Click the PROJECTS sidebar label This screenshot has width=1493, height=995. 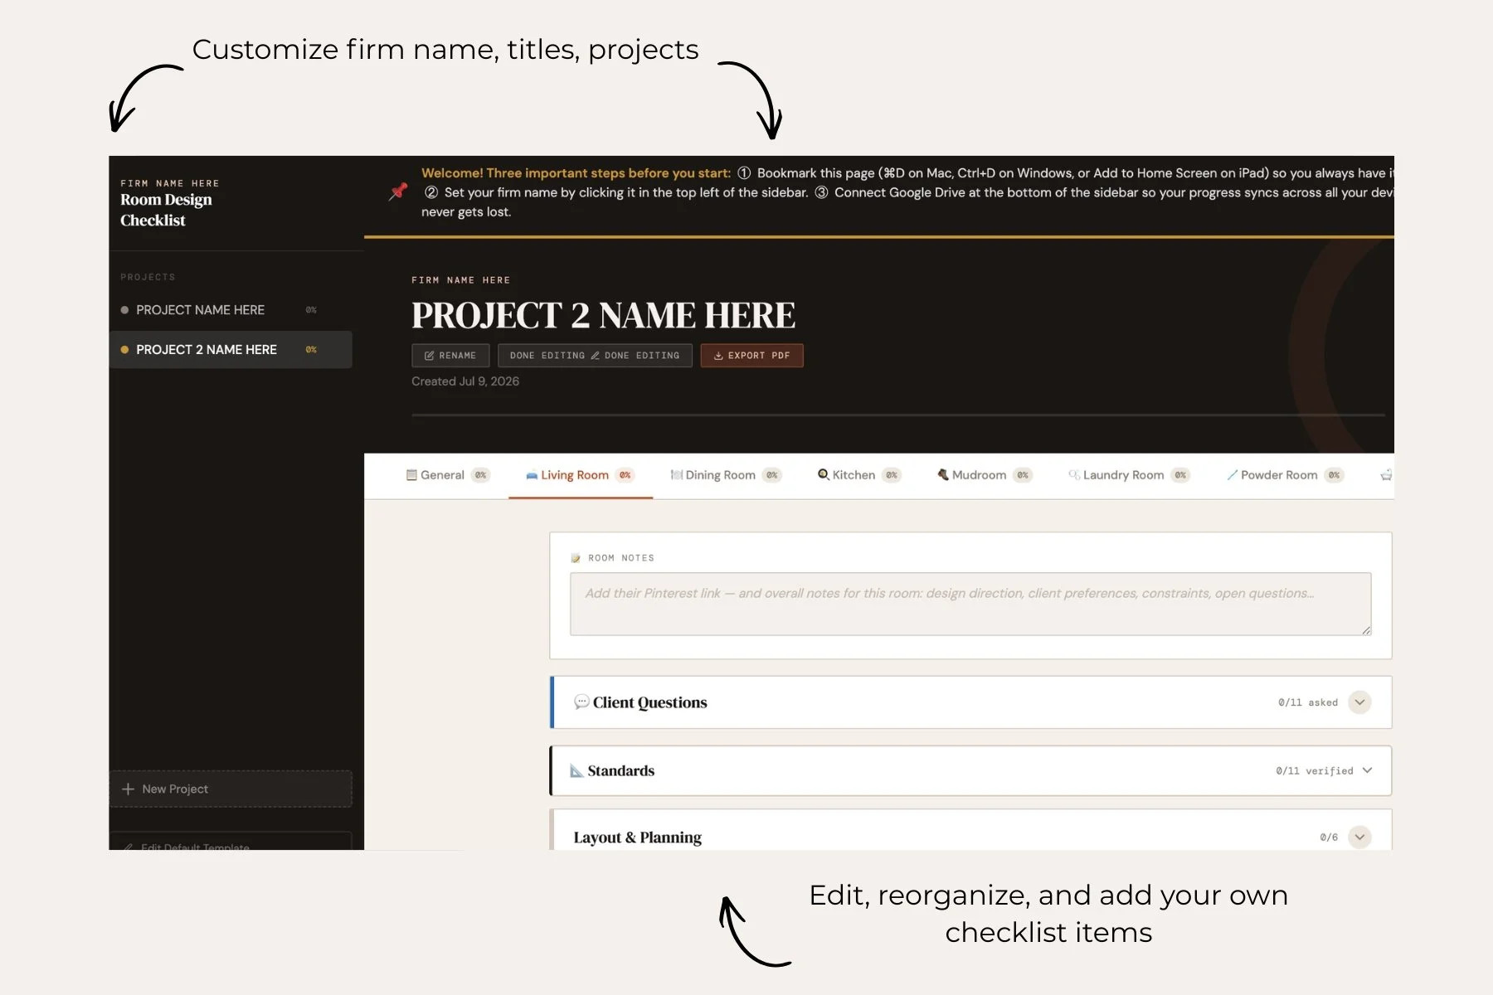click(148, 277)
